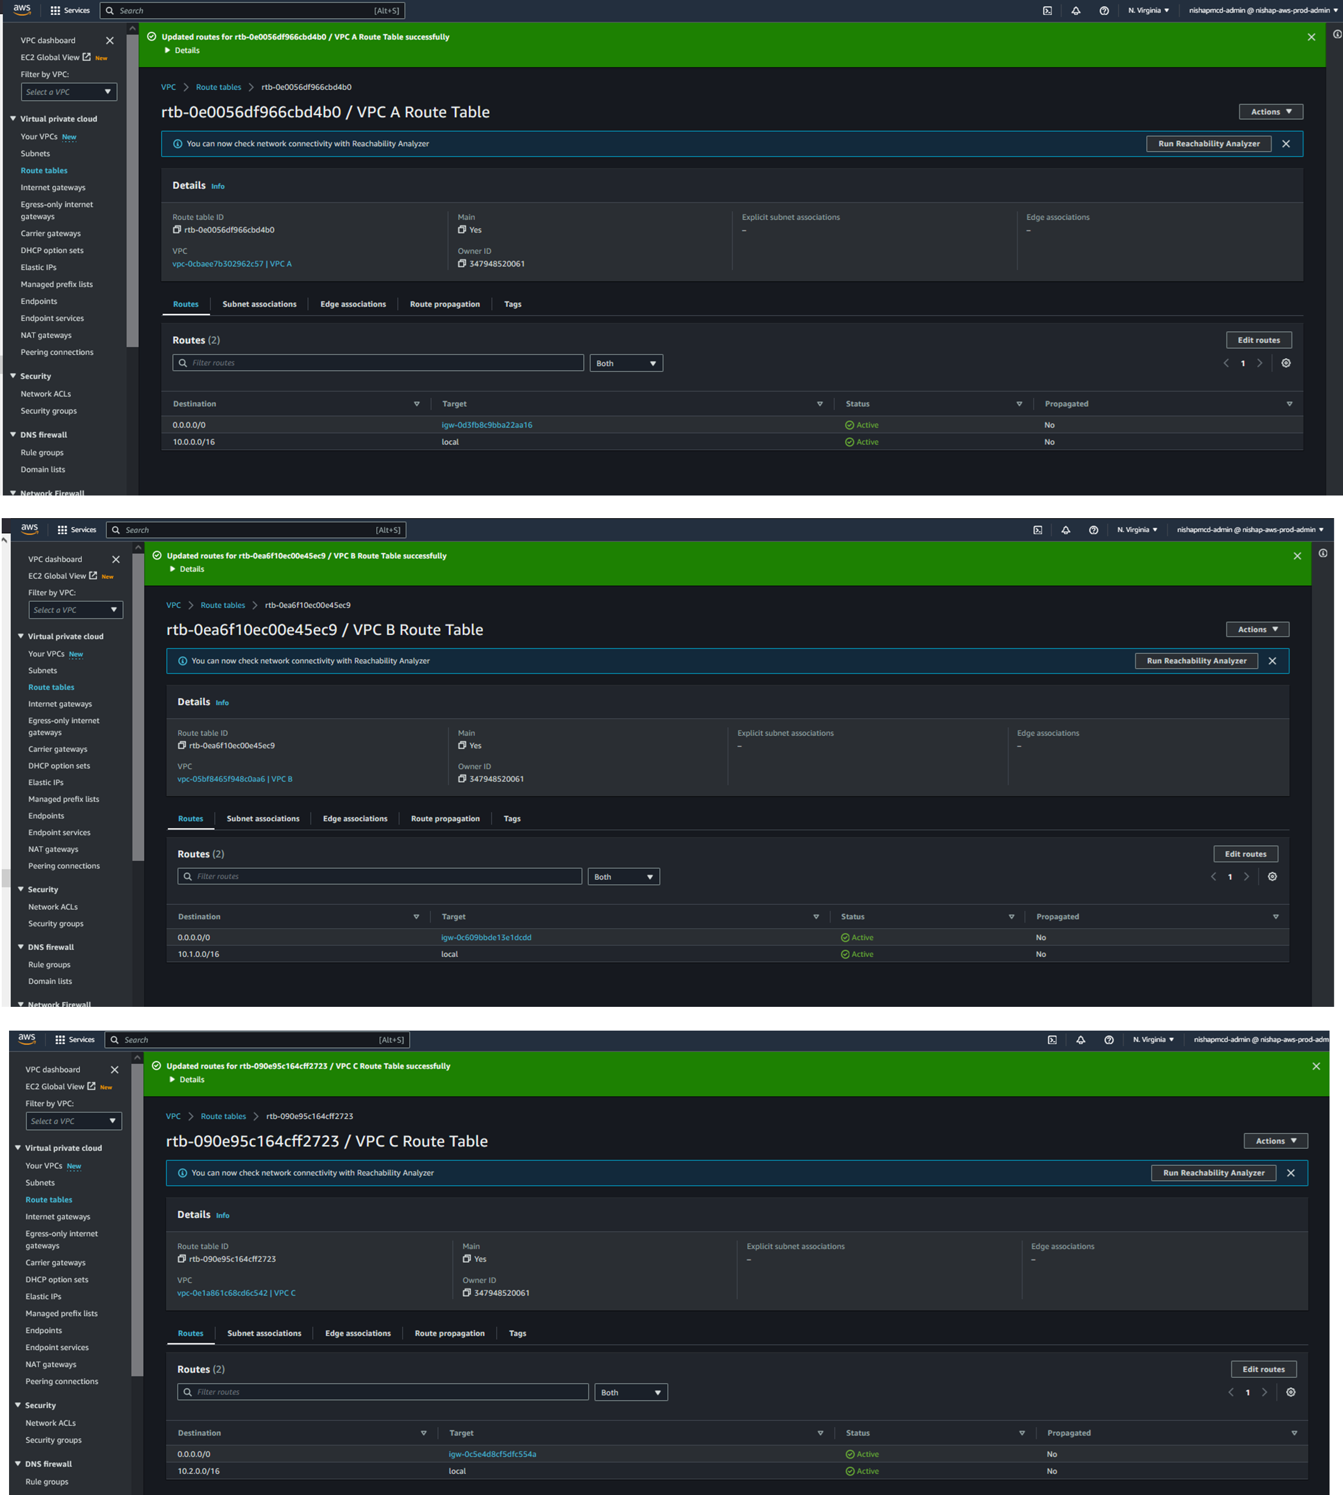Open CloudShell icon in topmost console header
This screenshot has height=1495, width=1343.
click(x=1047, y=10)
